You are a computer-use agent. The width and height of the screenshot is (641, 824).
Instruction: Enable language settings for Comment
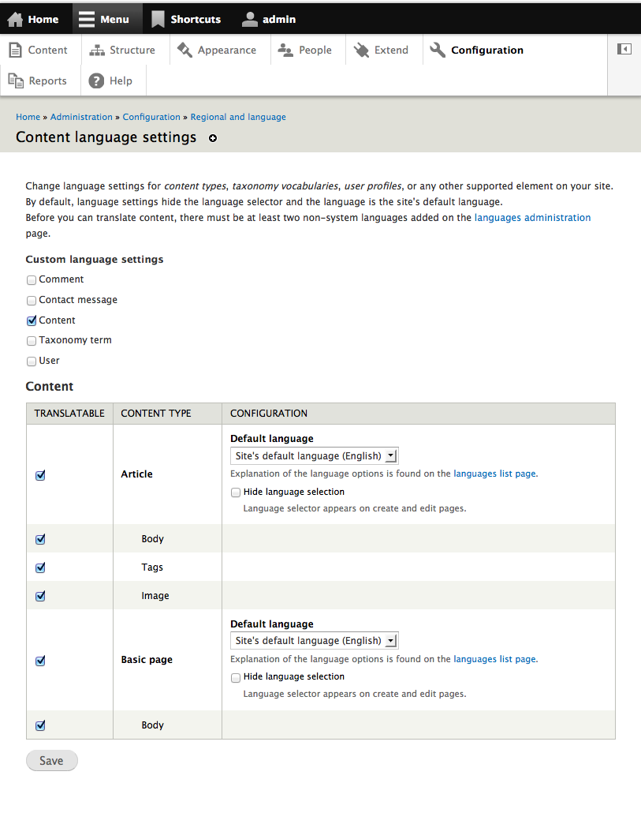click(x=31, y=279)
